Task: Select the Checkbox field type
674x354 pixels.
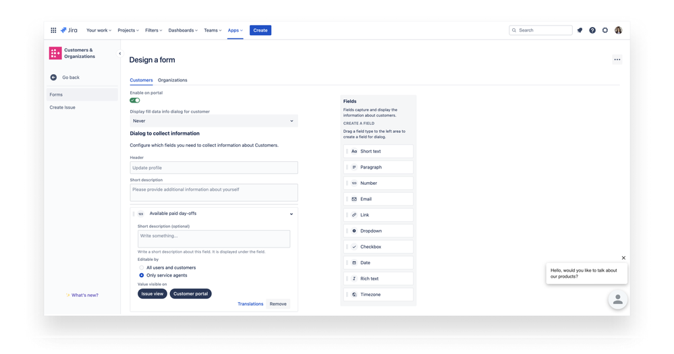Action: 378,247
